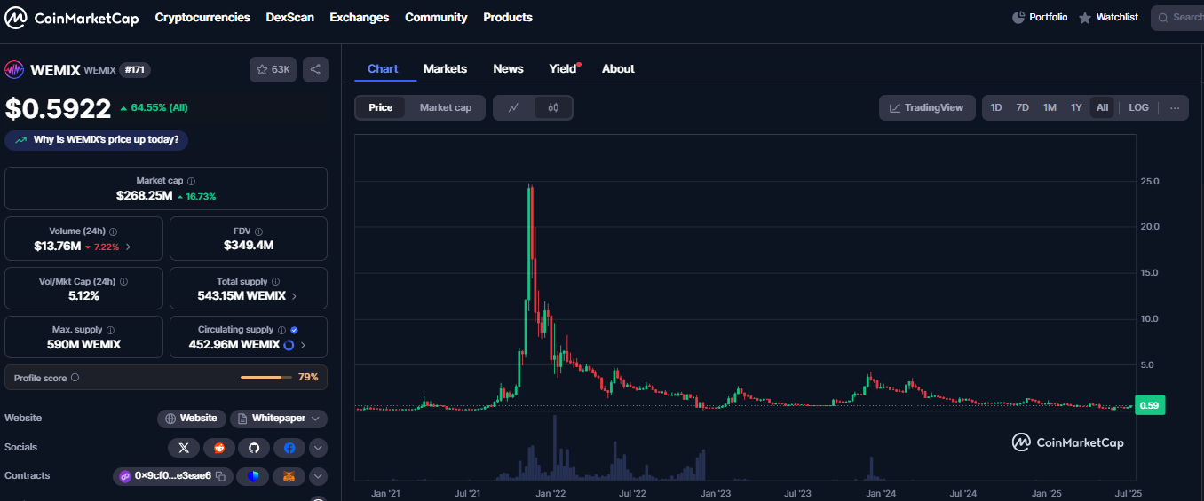Open chart more options ellipsis menu
This screenshot has width=1204, height=501.
[1175, 107]
